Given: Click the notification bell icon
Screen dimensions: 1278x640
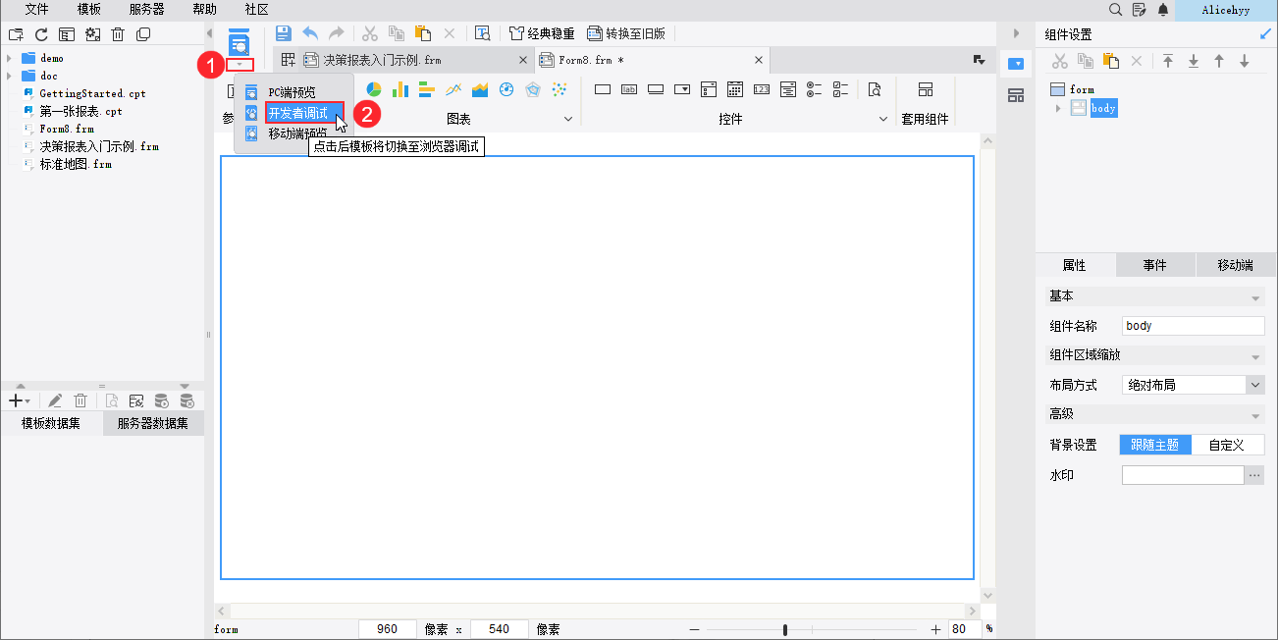Looking at the screenshot, I should pyautogui.click(x=1163, y=9).
